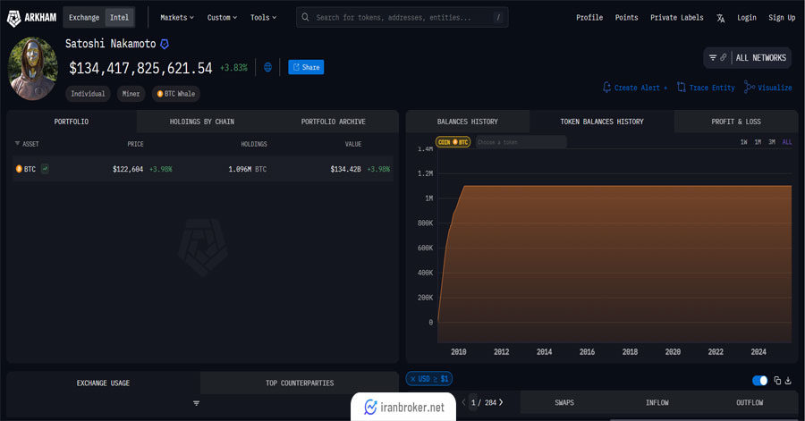Open the Exchange Usage tab

coord(103,383)
